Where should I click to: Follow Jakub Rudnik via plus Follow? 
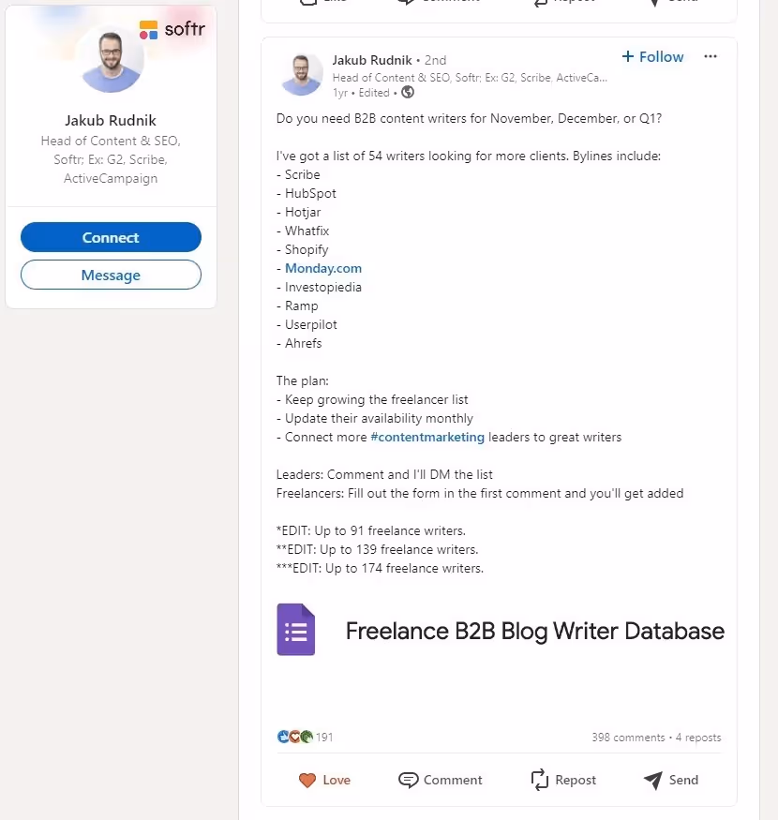click(x=652, y=56)
